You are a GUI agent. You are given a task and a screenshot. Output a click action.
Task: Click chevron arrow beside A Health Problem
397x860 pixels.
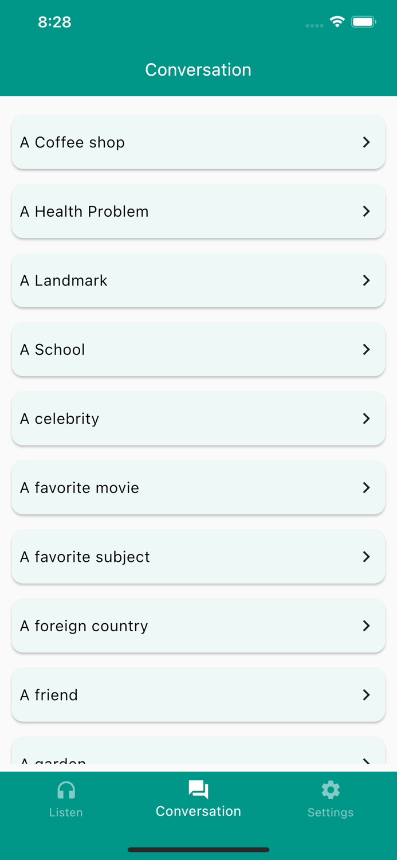tap(367, 211)
